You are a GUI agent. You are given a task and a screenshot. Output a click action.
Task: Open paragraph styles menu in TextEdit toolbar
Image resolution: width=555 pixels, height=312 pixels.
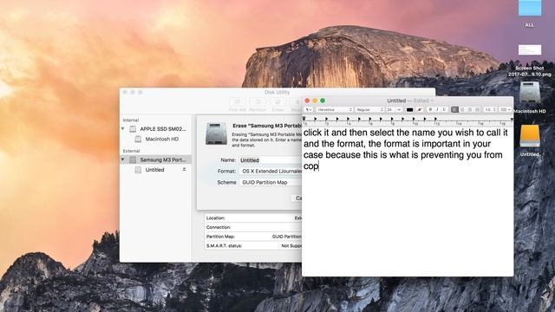pos(309,110)
